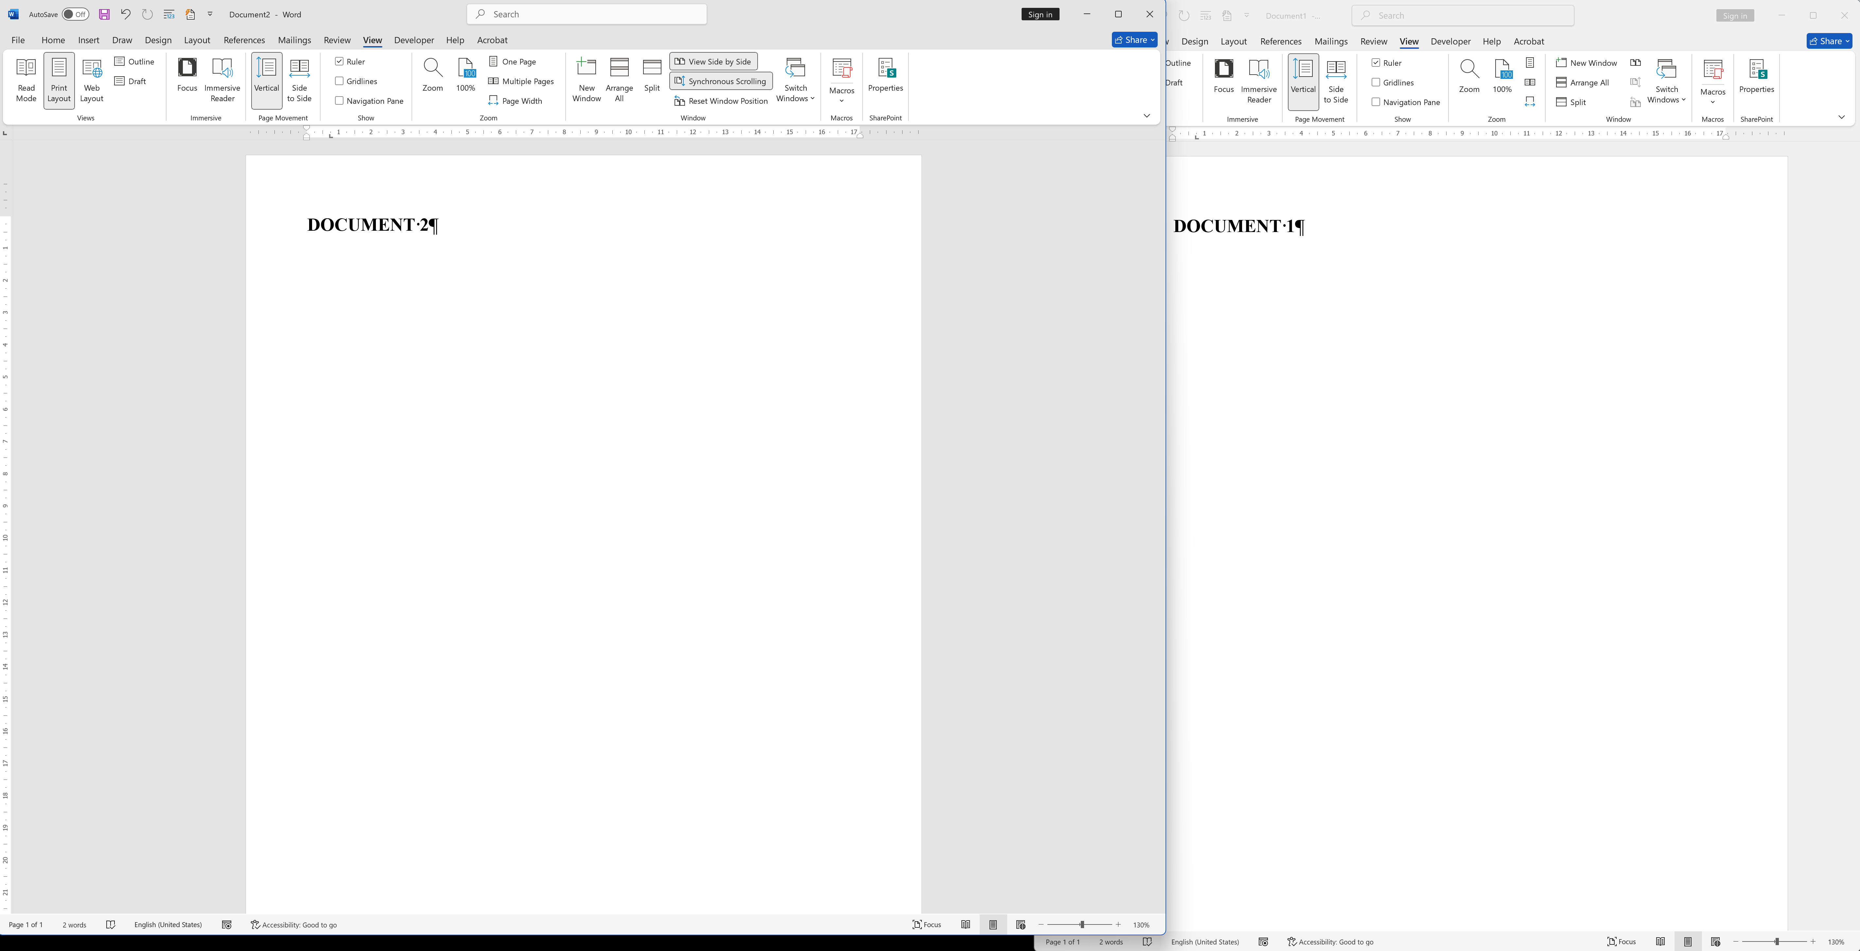Click Accessibility: Good to go in status bar
The width and height of the screenshot is (1860, 951).
293,925
